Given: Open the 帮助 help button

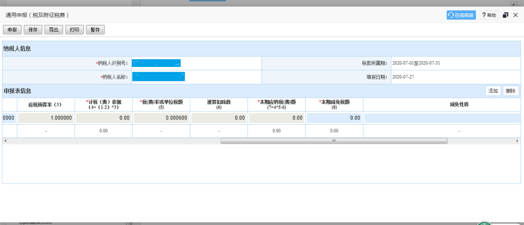Looking at the screenshot, I should point(489,16).
